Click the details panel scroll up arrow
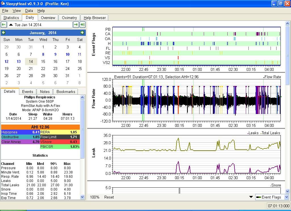 (82, 97)
